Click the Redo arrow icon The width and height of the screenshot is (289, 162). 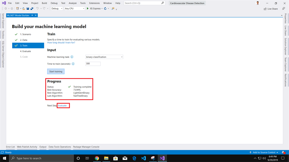(x=44, y=9)
